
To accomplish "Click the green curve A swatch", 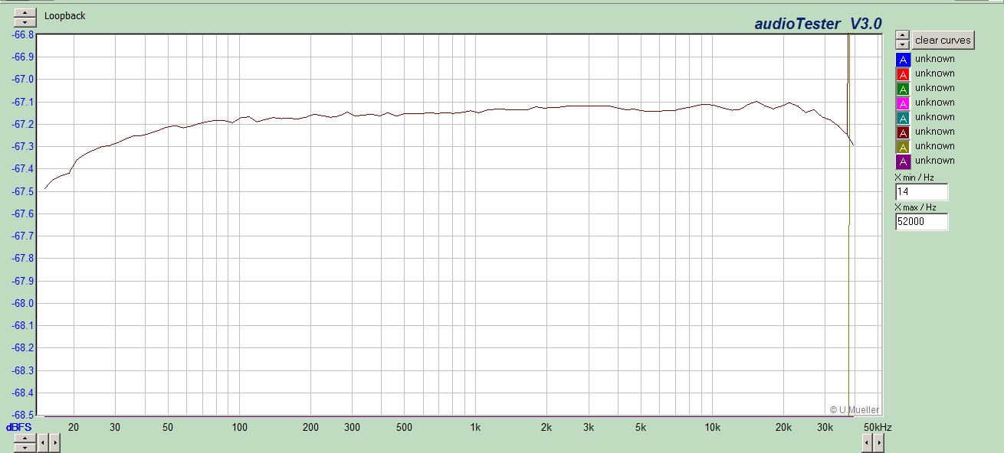I will (903, 89).
